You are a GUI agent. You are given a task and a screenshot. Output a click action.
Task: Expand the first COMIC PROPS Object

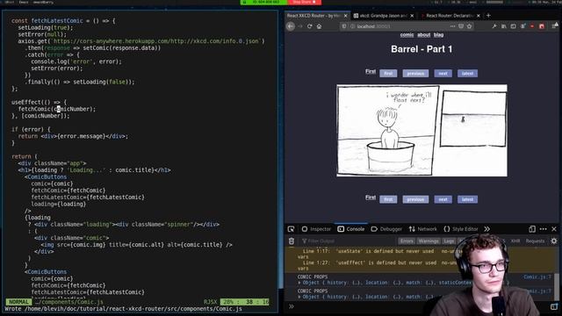pyautogui.click(x=299, y=283)
